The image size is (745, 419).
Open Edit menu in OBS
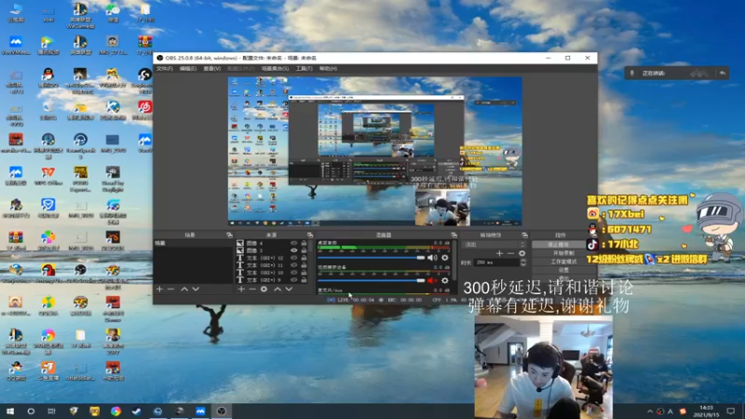tap(188, 68)
